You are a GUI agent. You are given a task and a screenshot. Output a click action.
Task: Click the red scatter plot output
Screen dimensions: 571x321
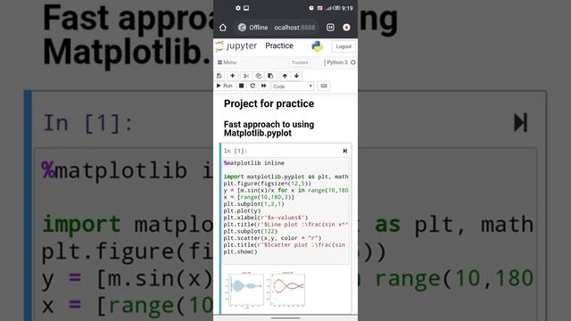pyautogui.click(x=287, y=289)
